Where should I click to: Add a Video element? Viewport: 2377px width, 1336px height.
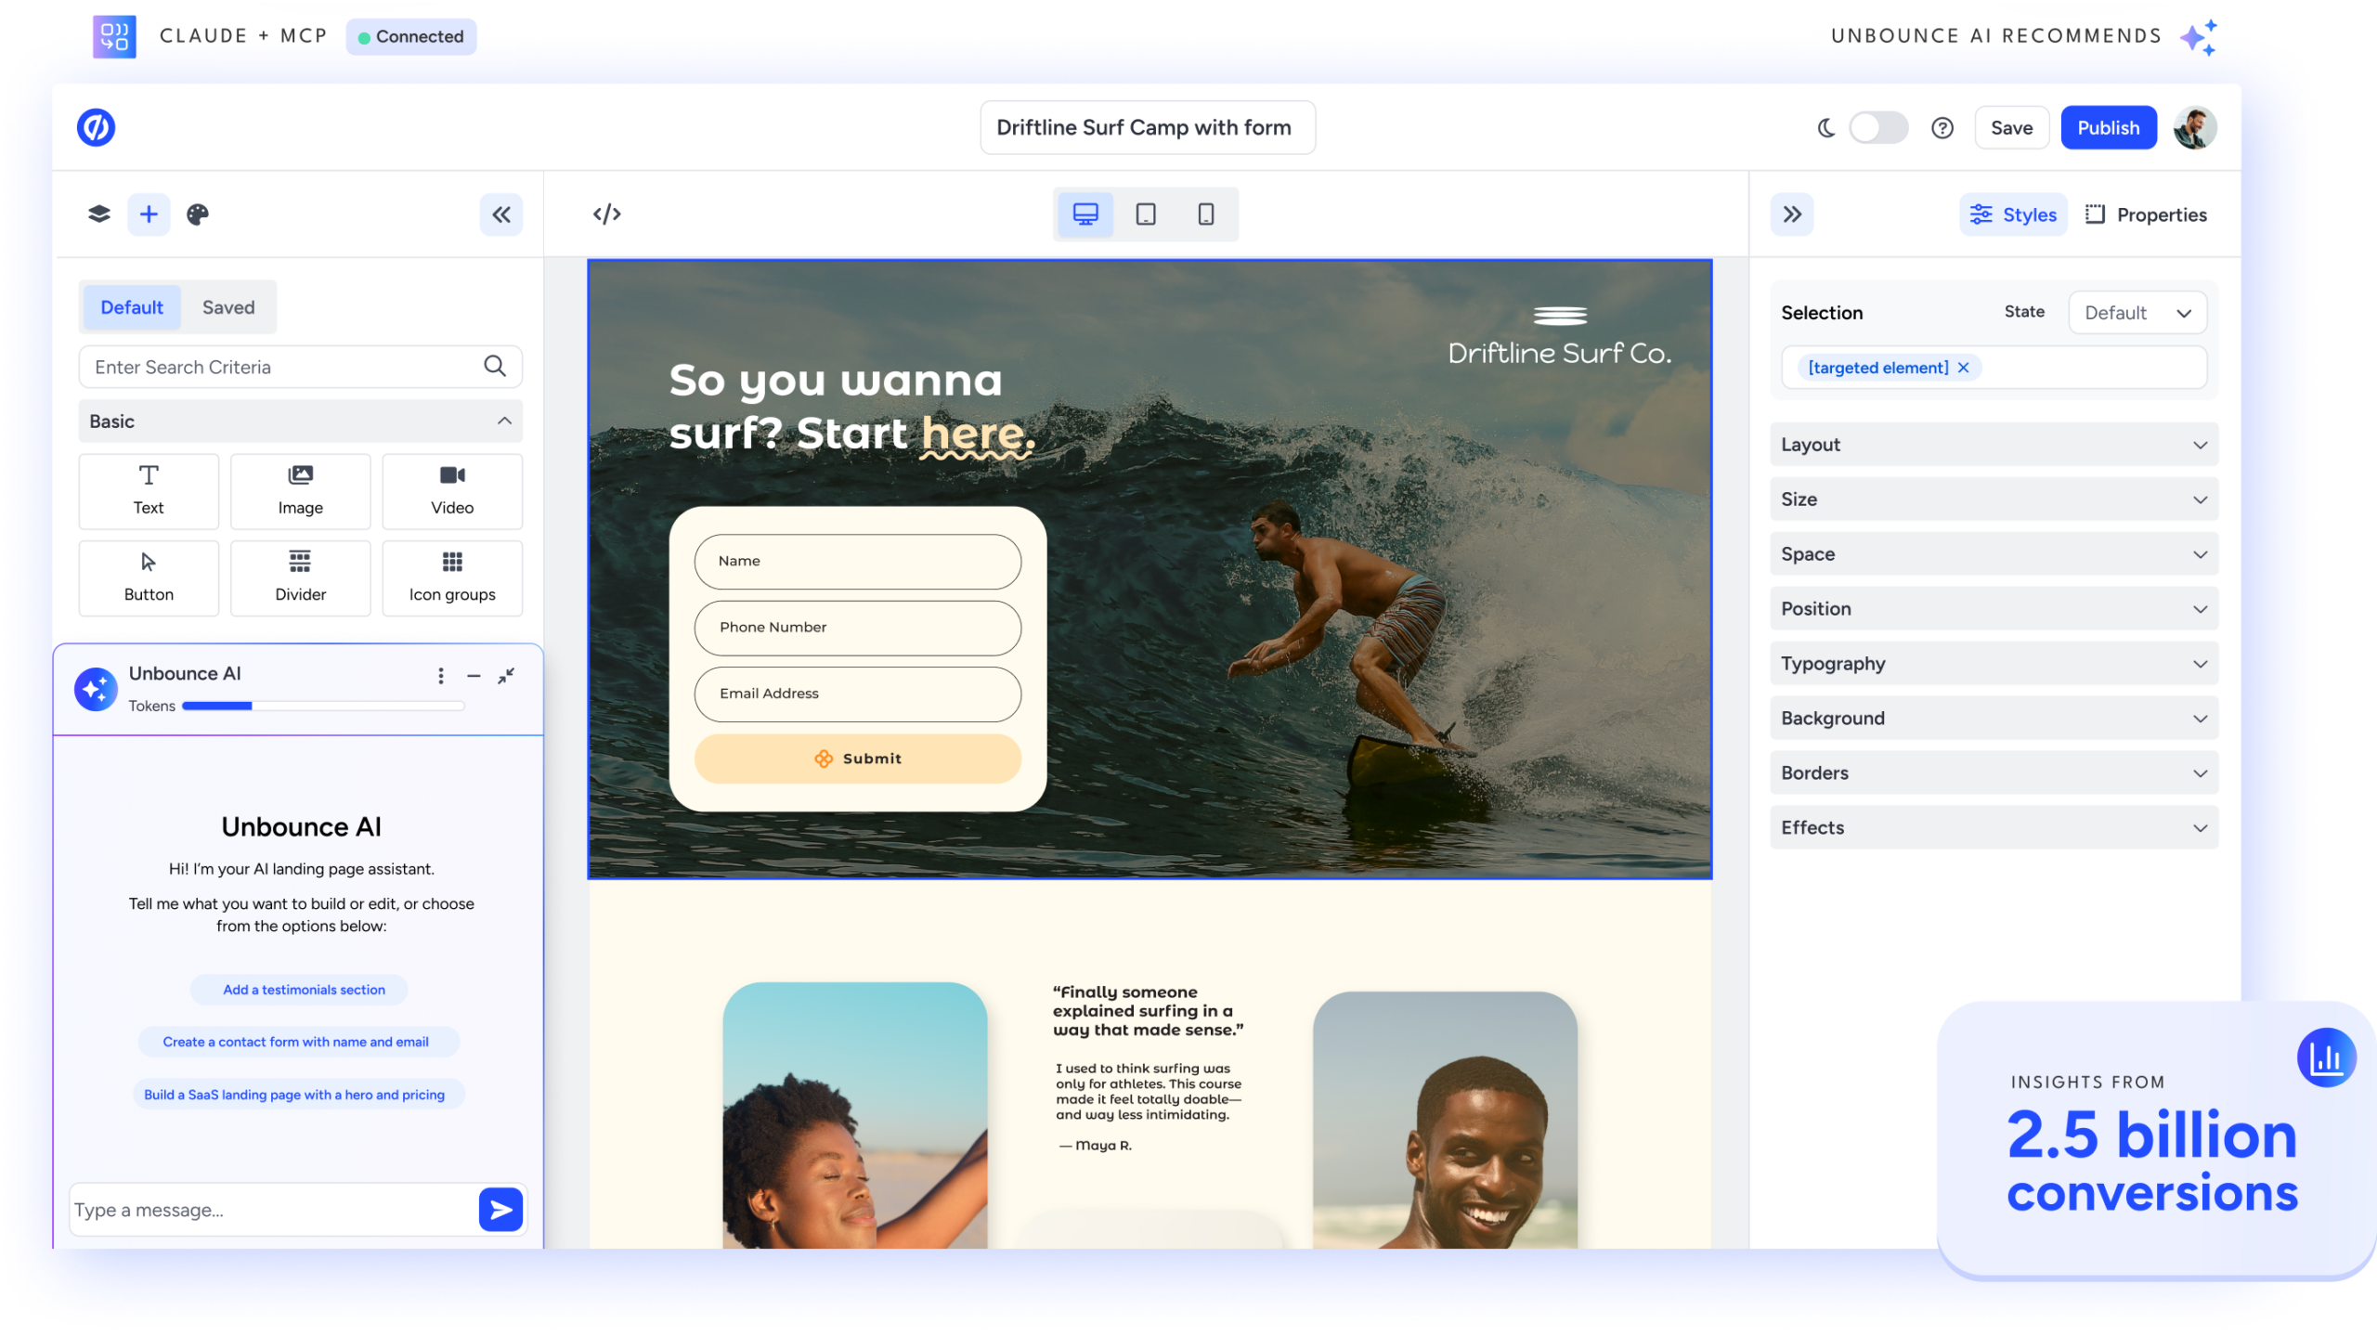click(x=452, y=491)
